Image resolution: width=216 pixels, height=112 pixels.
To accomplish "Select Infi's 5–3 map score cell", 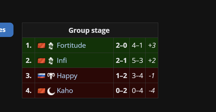I will click(137, 60).
